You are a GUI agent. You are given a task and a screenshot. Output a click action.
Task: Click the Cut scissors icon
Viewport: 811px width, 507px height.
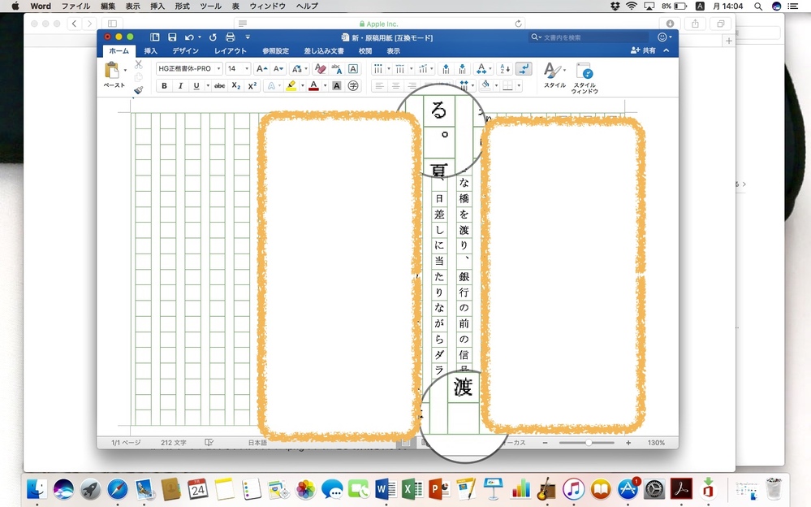point(138,64)
